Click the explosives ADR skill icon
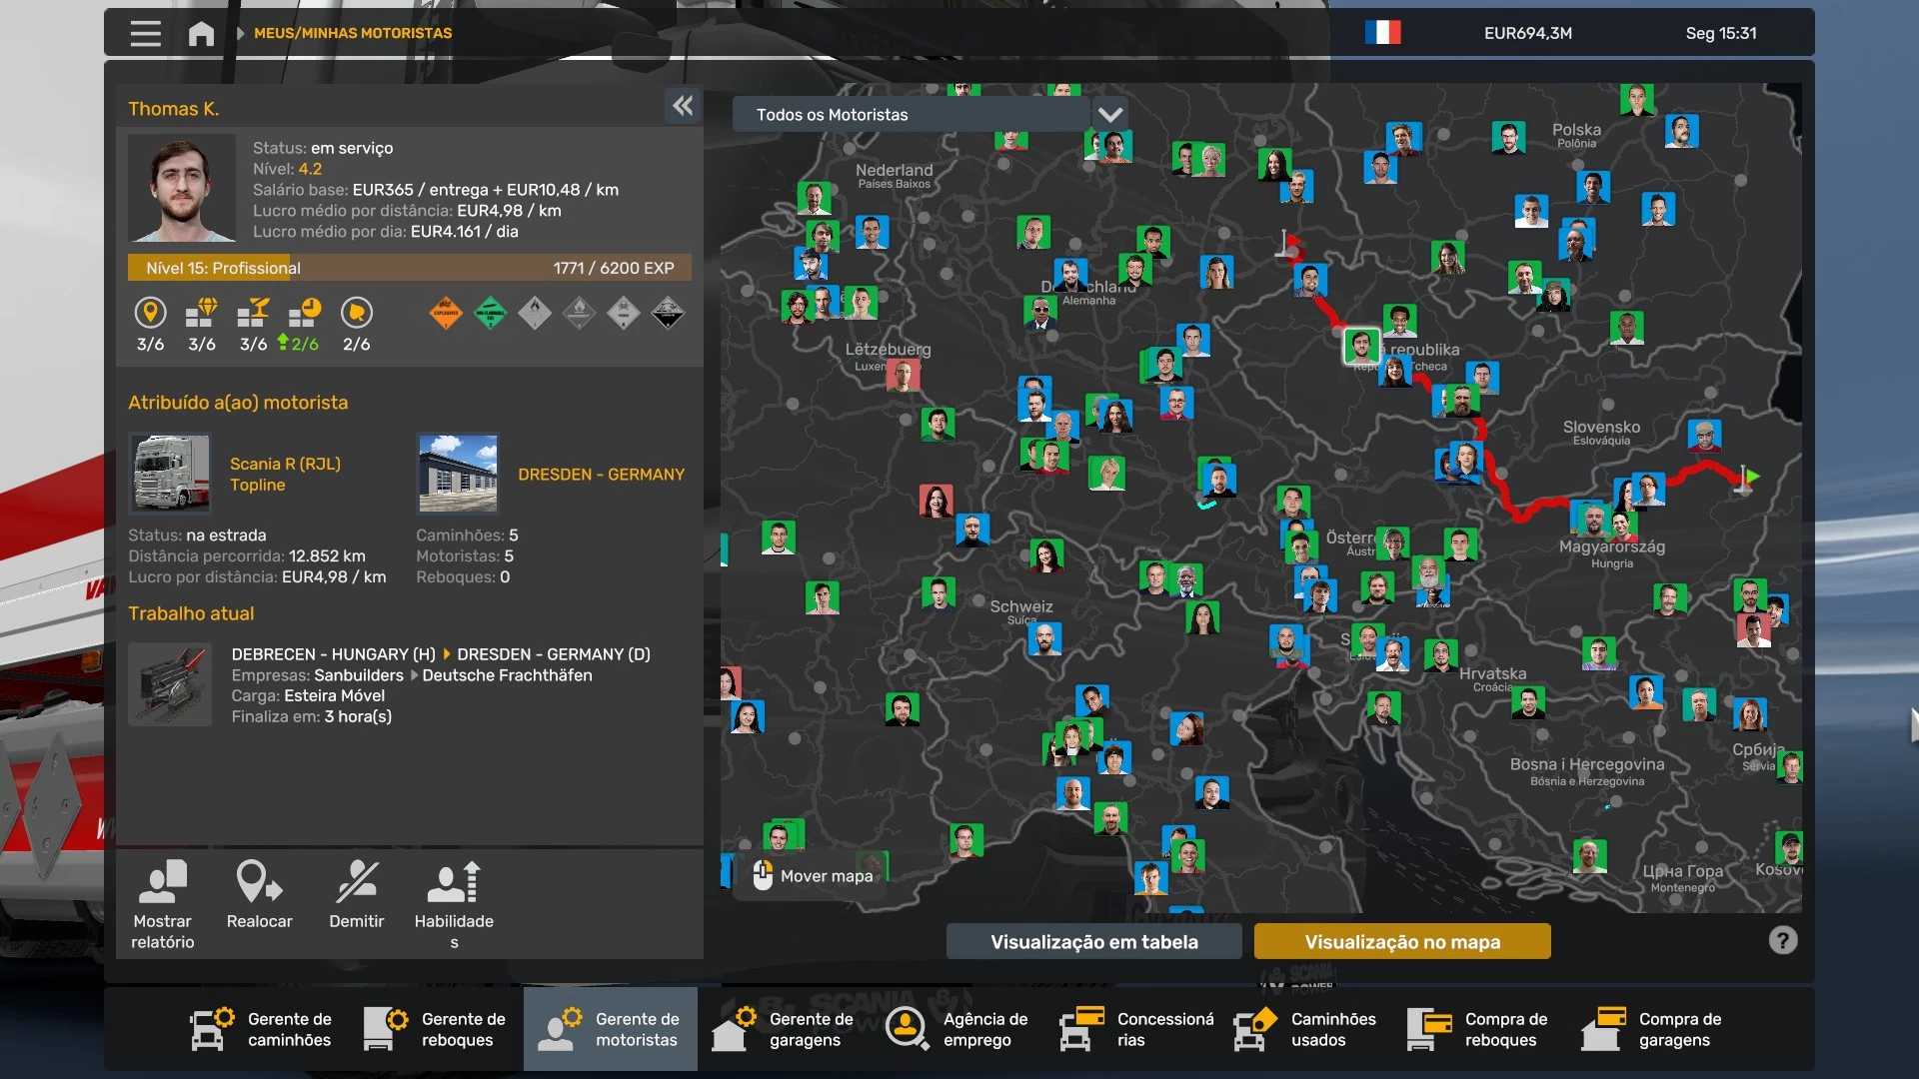1919x1079 pixels. tap(446, 314)
